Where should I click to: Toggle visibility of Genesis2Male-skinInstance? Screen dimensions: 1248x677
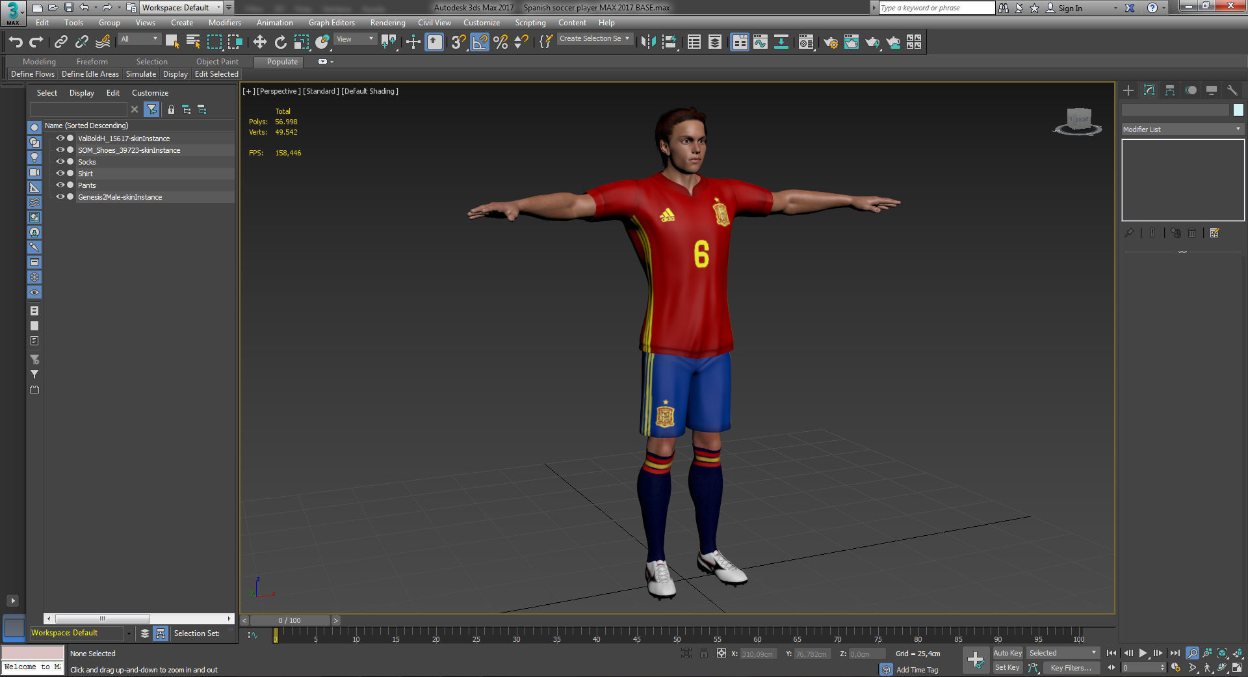[60, 197]
